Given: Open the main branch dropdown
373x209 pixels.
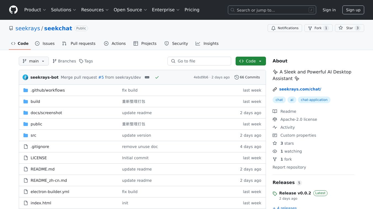Looking at the screenshot, I should (34, 61).
